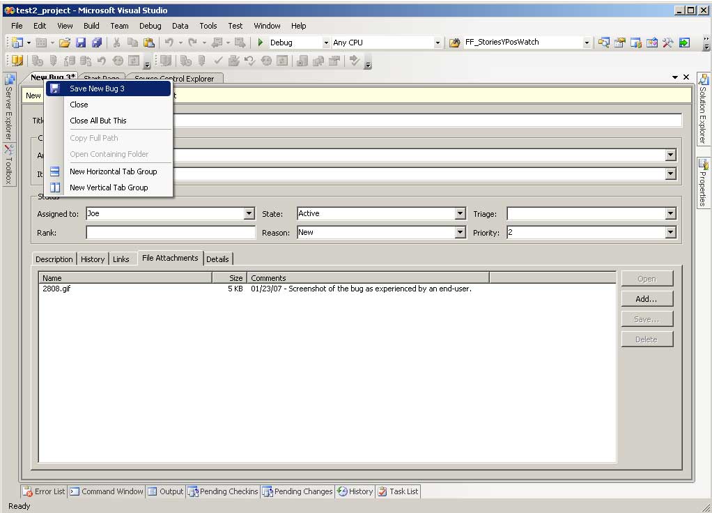Sort attachments by Name column header
The image size is (712, 513).
point(126,277)
